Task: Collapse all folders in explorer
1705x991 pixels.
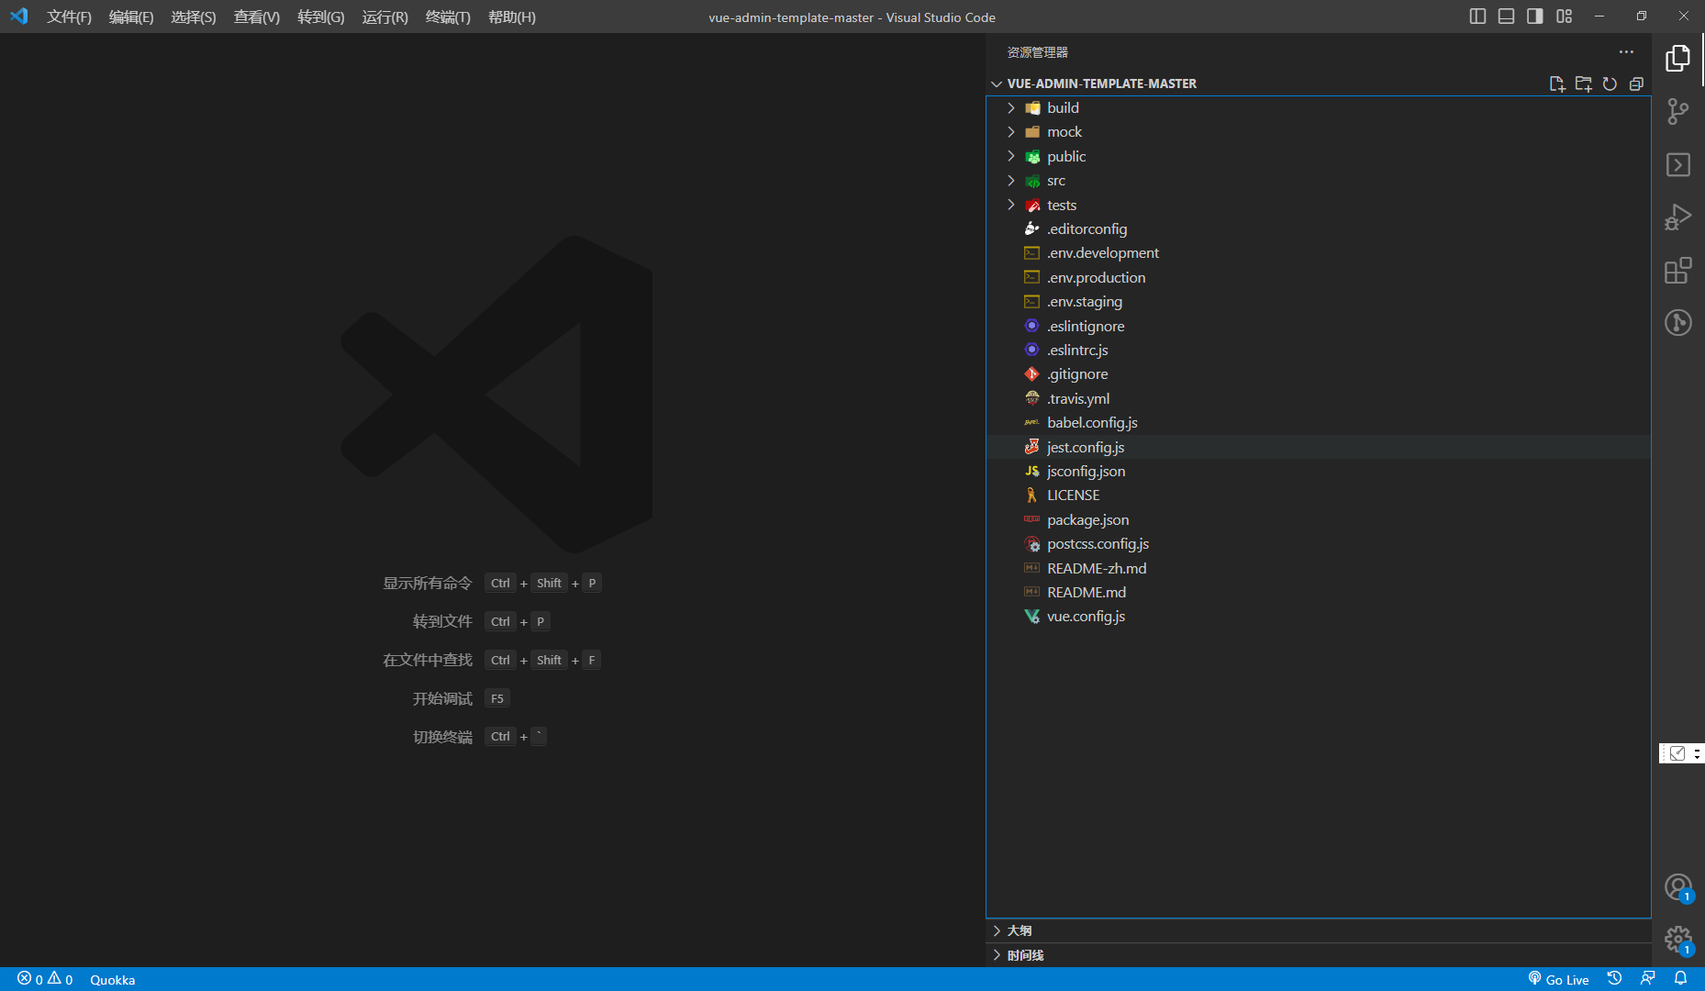Action: tap(1636, 84)
